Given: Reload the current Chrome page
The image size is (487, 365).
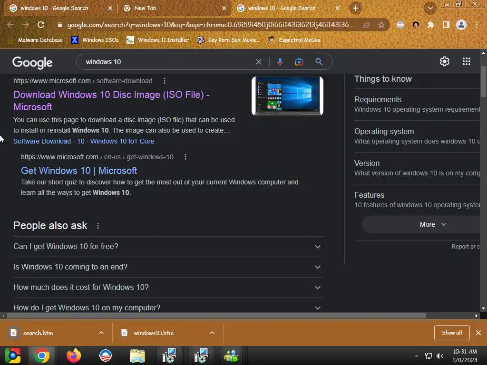Looking at the screenshot, I should pos(41,25).
